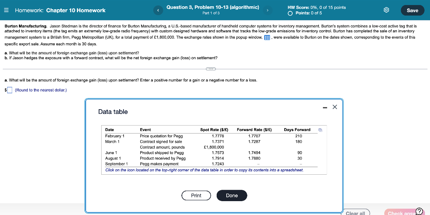Select the February 1 date cell
This screenshot has height=215, width=430.
[115, 136]
